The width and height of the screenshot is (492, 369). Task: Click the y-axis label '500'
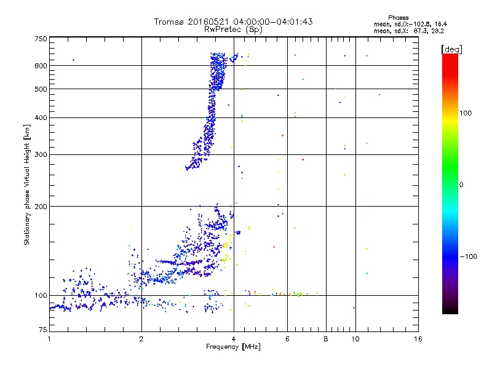click(41, 89)
